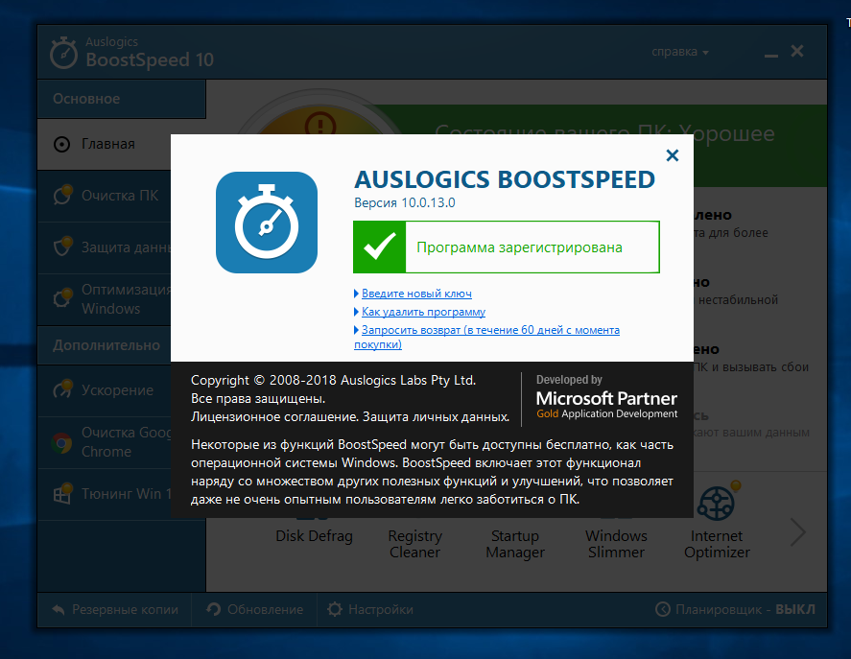Show more tools with the right arrow
The width and height of the screenshot is (851, 659).
coord(798,532)
